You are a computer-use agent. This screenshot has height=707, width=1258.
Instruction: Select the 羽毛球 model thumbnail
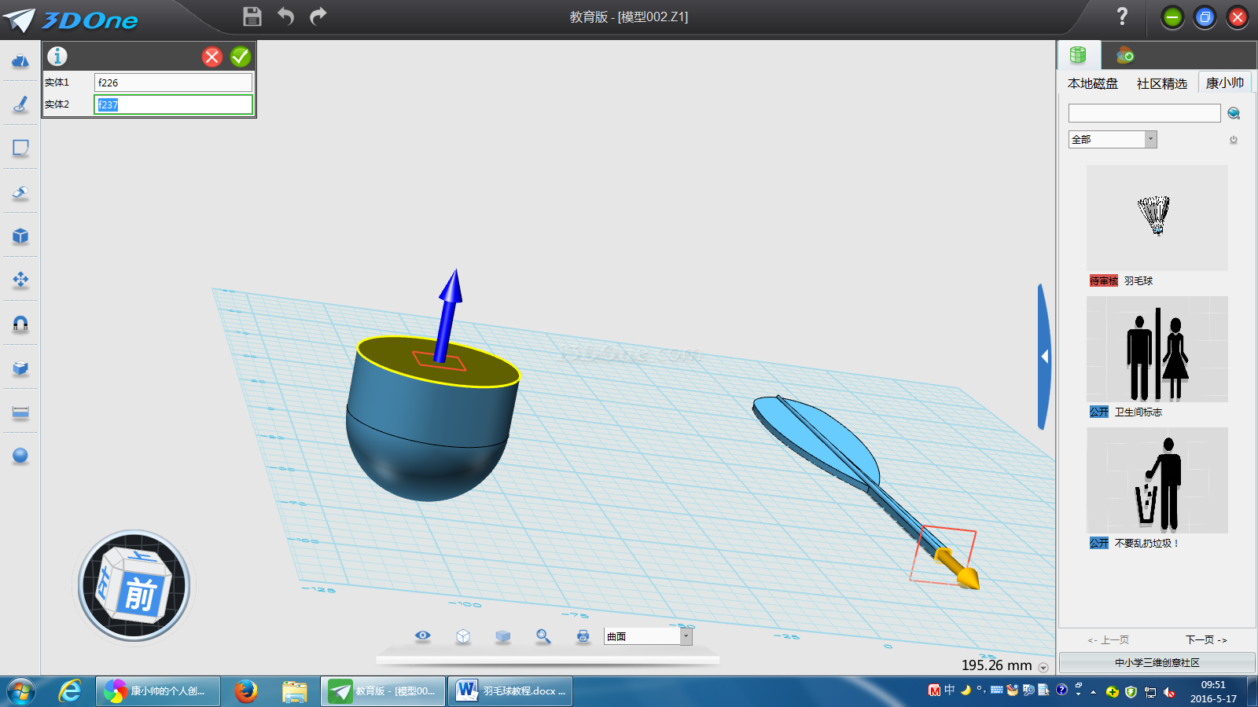tap(1157, 218)
